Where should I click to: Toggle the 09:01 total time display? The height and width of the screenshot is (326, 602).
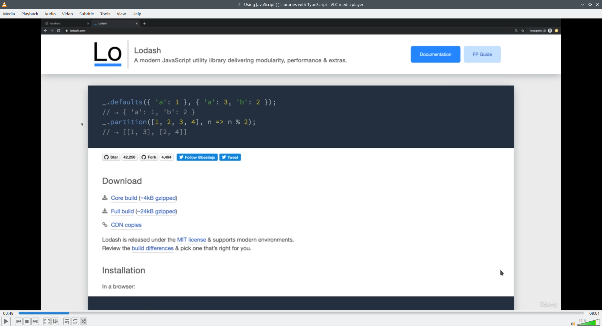[x=594, y=313]
